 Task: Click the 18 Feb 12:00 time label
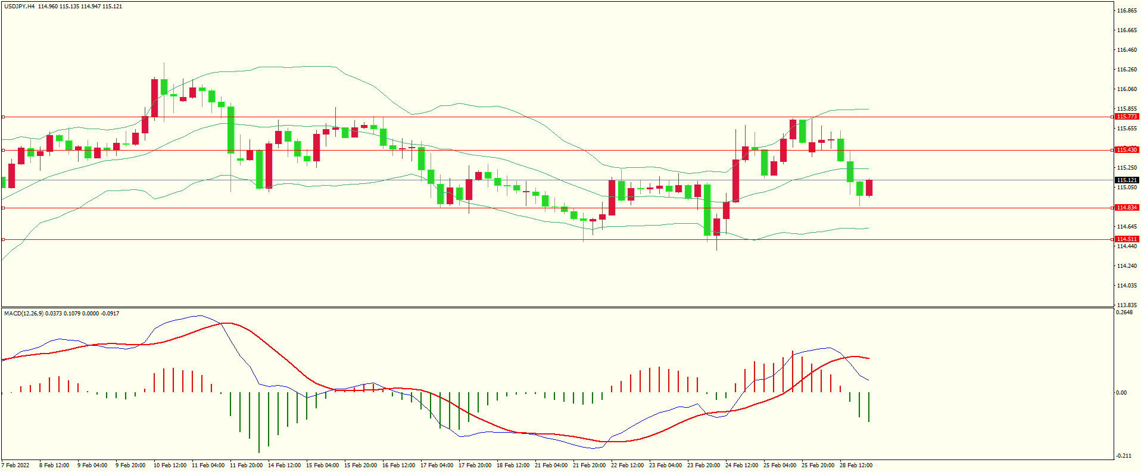[x=513, y=465]
